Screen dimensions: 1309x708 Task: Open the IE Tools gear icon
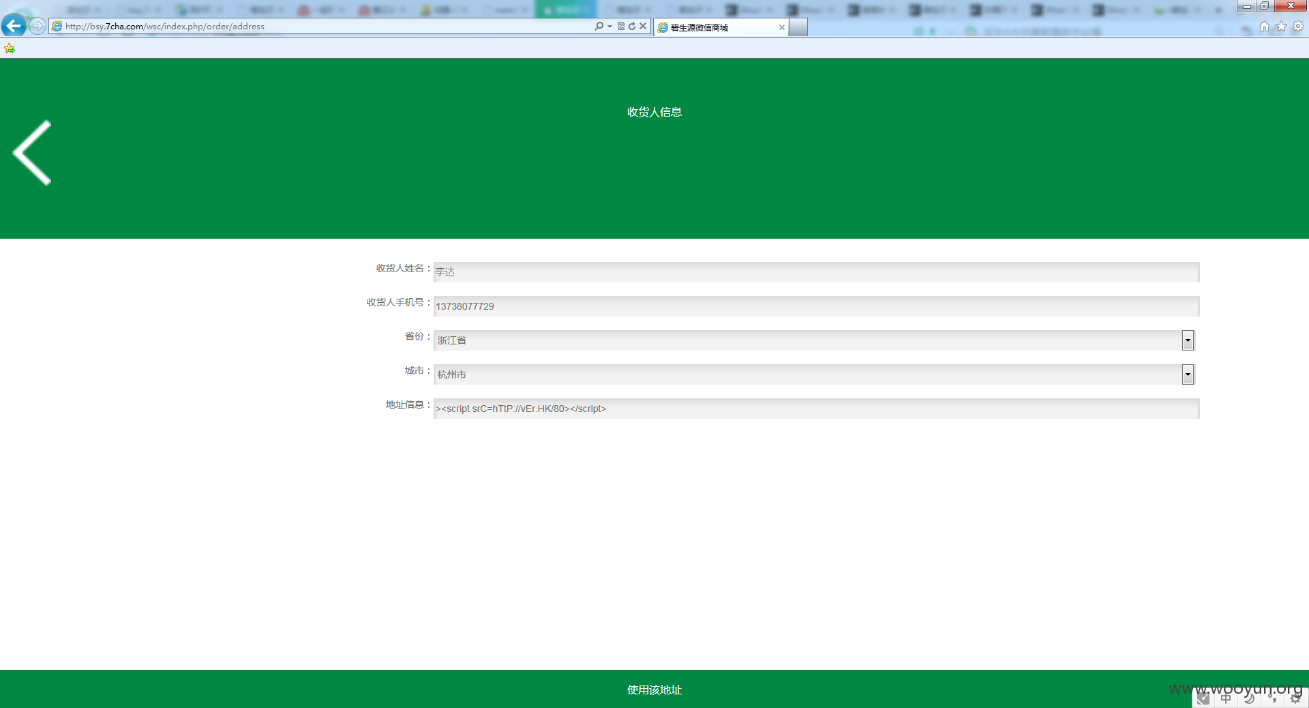point(1298,26)
